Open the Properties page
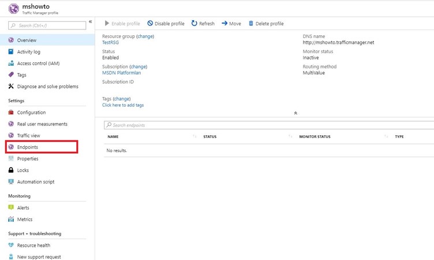This screenshot has width=434, height=260. 28,158
